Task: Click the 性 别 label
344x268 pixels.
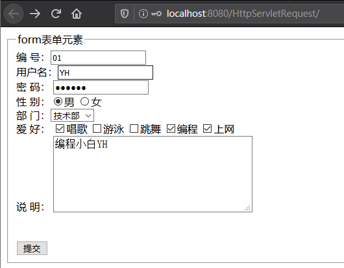Action: tap(30, 102)
